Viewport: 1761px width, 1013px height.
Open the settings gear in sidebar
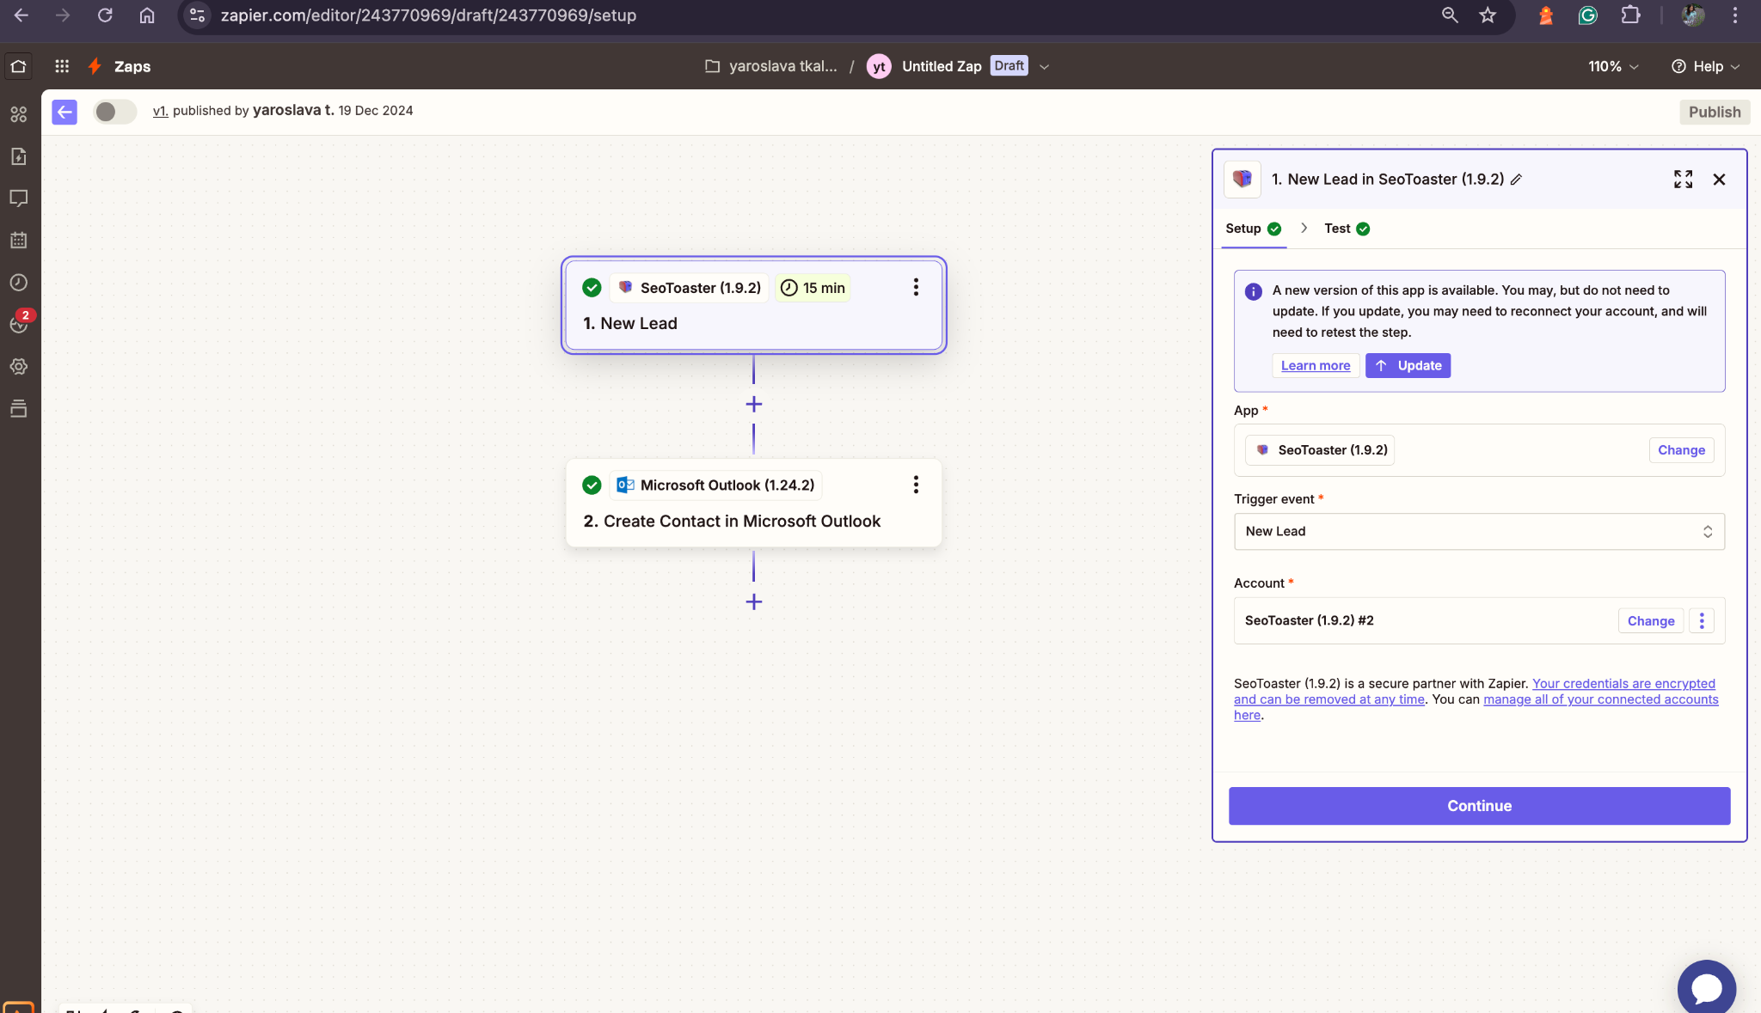tap(19, 367)
